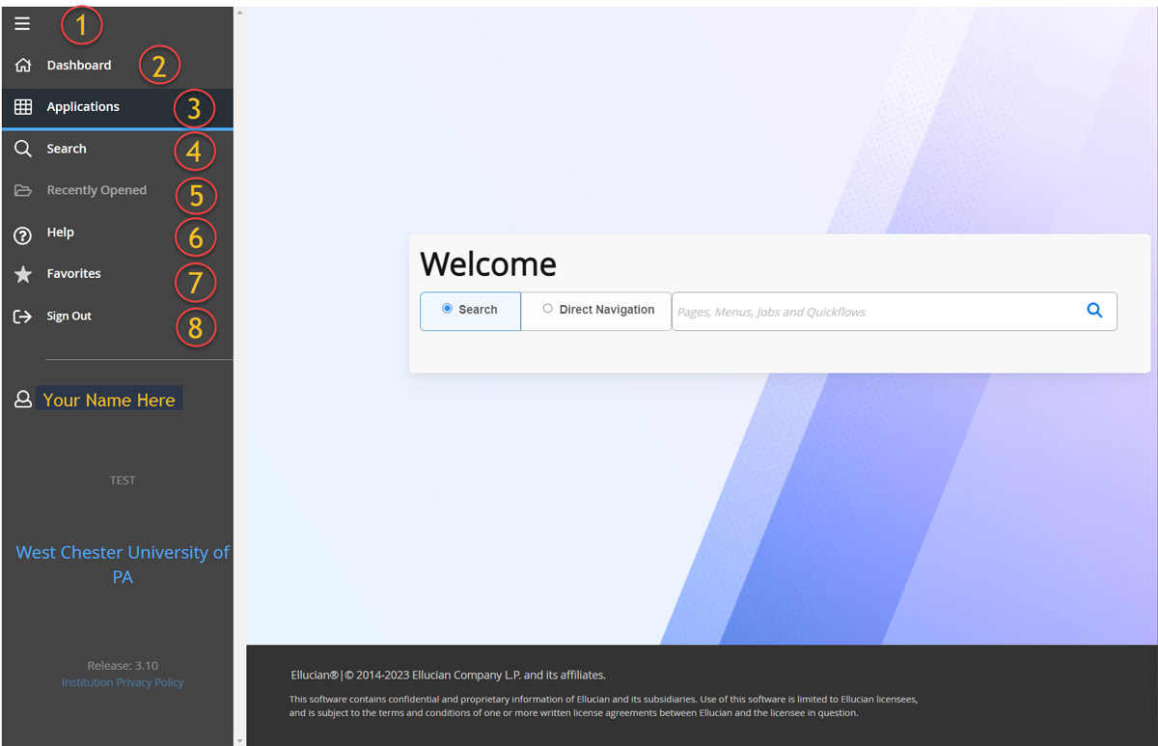Click the blue search magnifier button
1158x746 pixels.
tap(1094, 311)
